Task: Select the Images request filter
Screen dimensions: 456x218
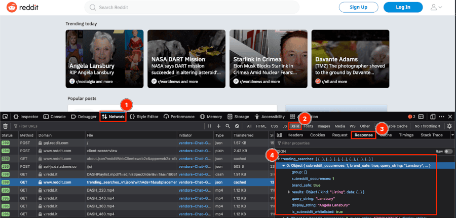Action: (324, 126)
